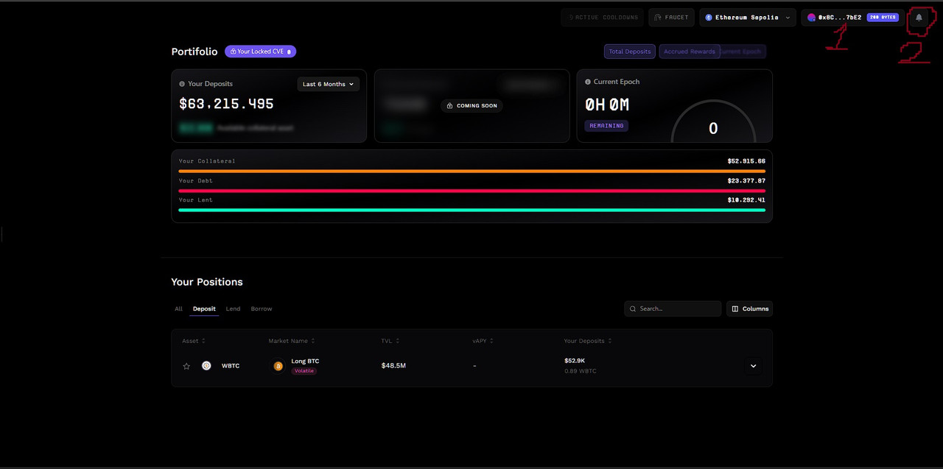
Task: Select the Accrued Rewards chip
Action: click(689, 52)
